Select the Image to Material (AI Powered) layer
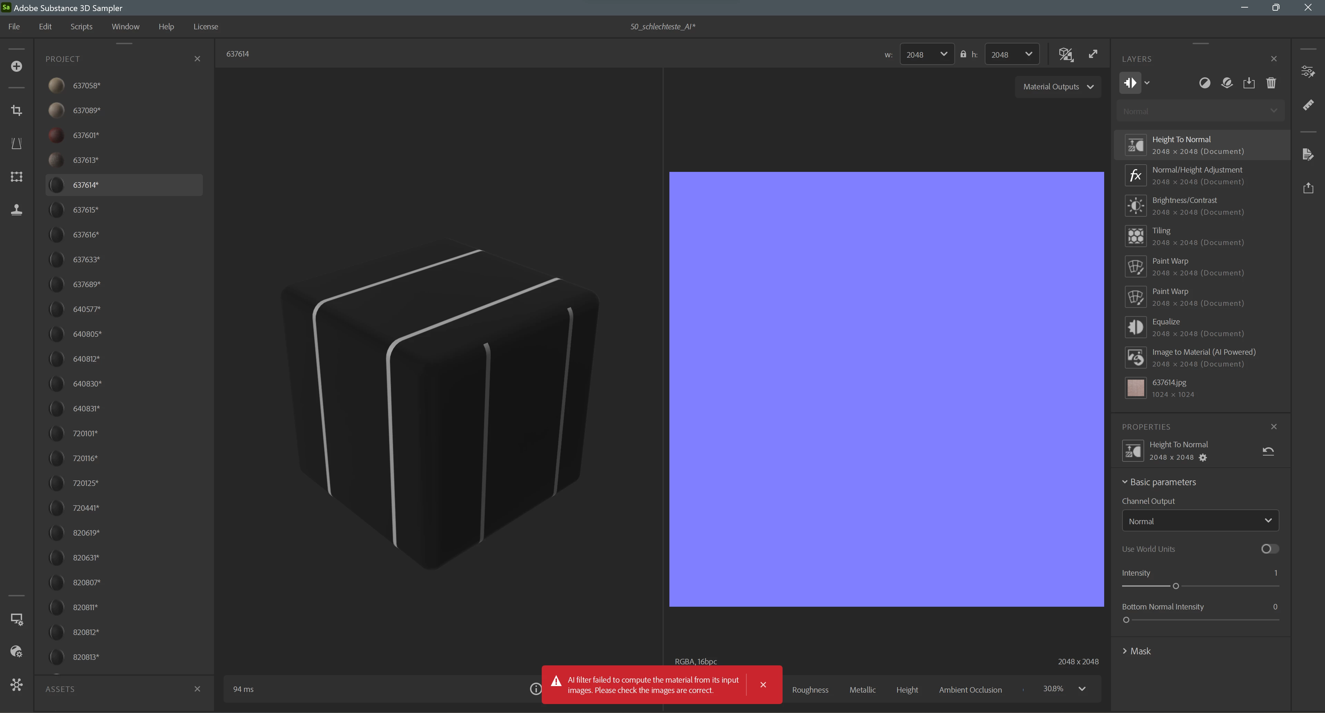This screenshot has height=713, width=1325. click(1204, 357)
